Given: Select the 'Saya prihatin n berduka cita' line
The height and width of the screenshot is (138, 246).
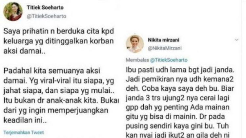Looking at the screenshot, I should click(x=59, y=31).
